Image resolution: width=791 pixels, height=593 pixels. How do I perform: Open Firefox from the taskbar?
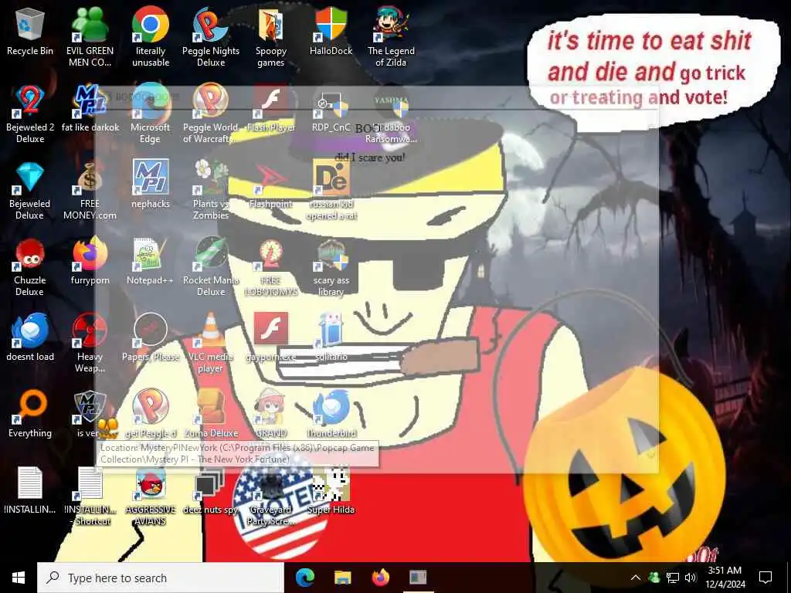point(381,578)
